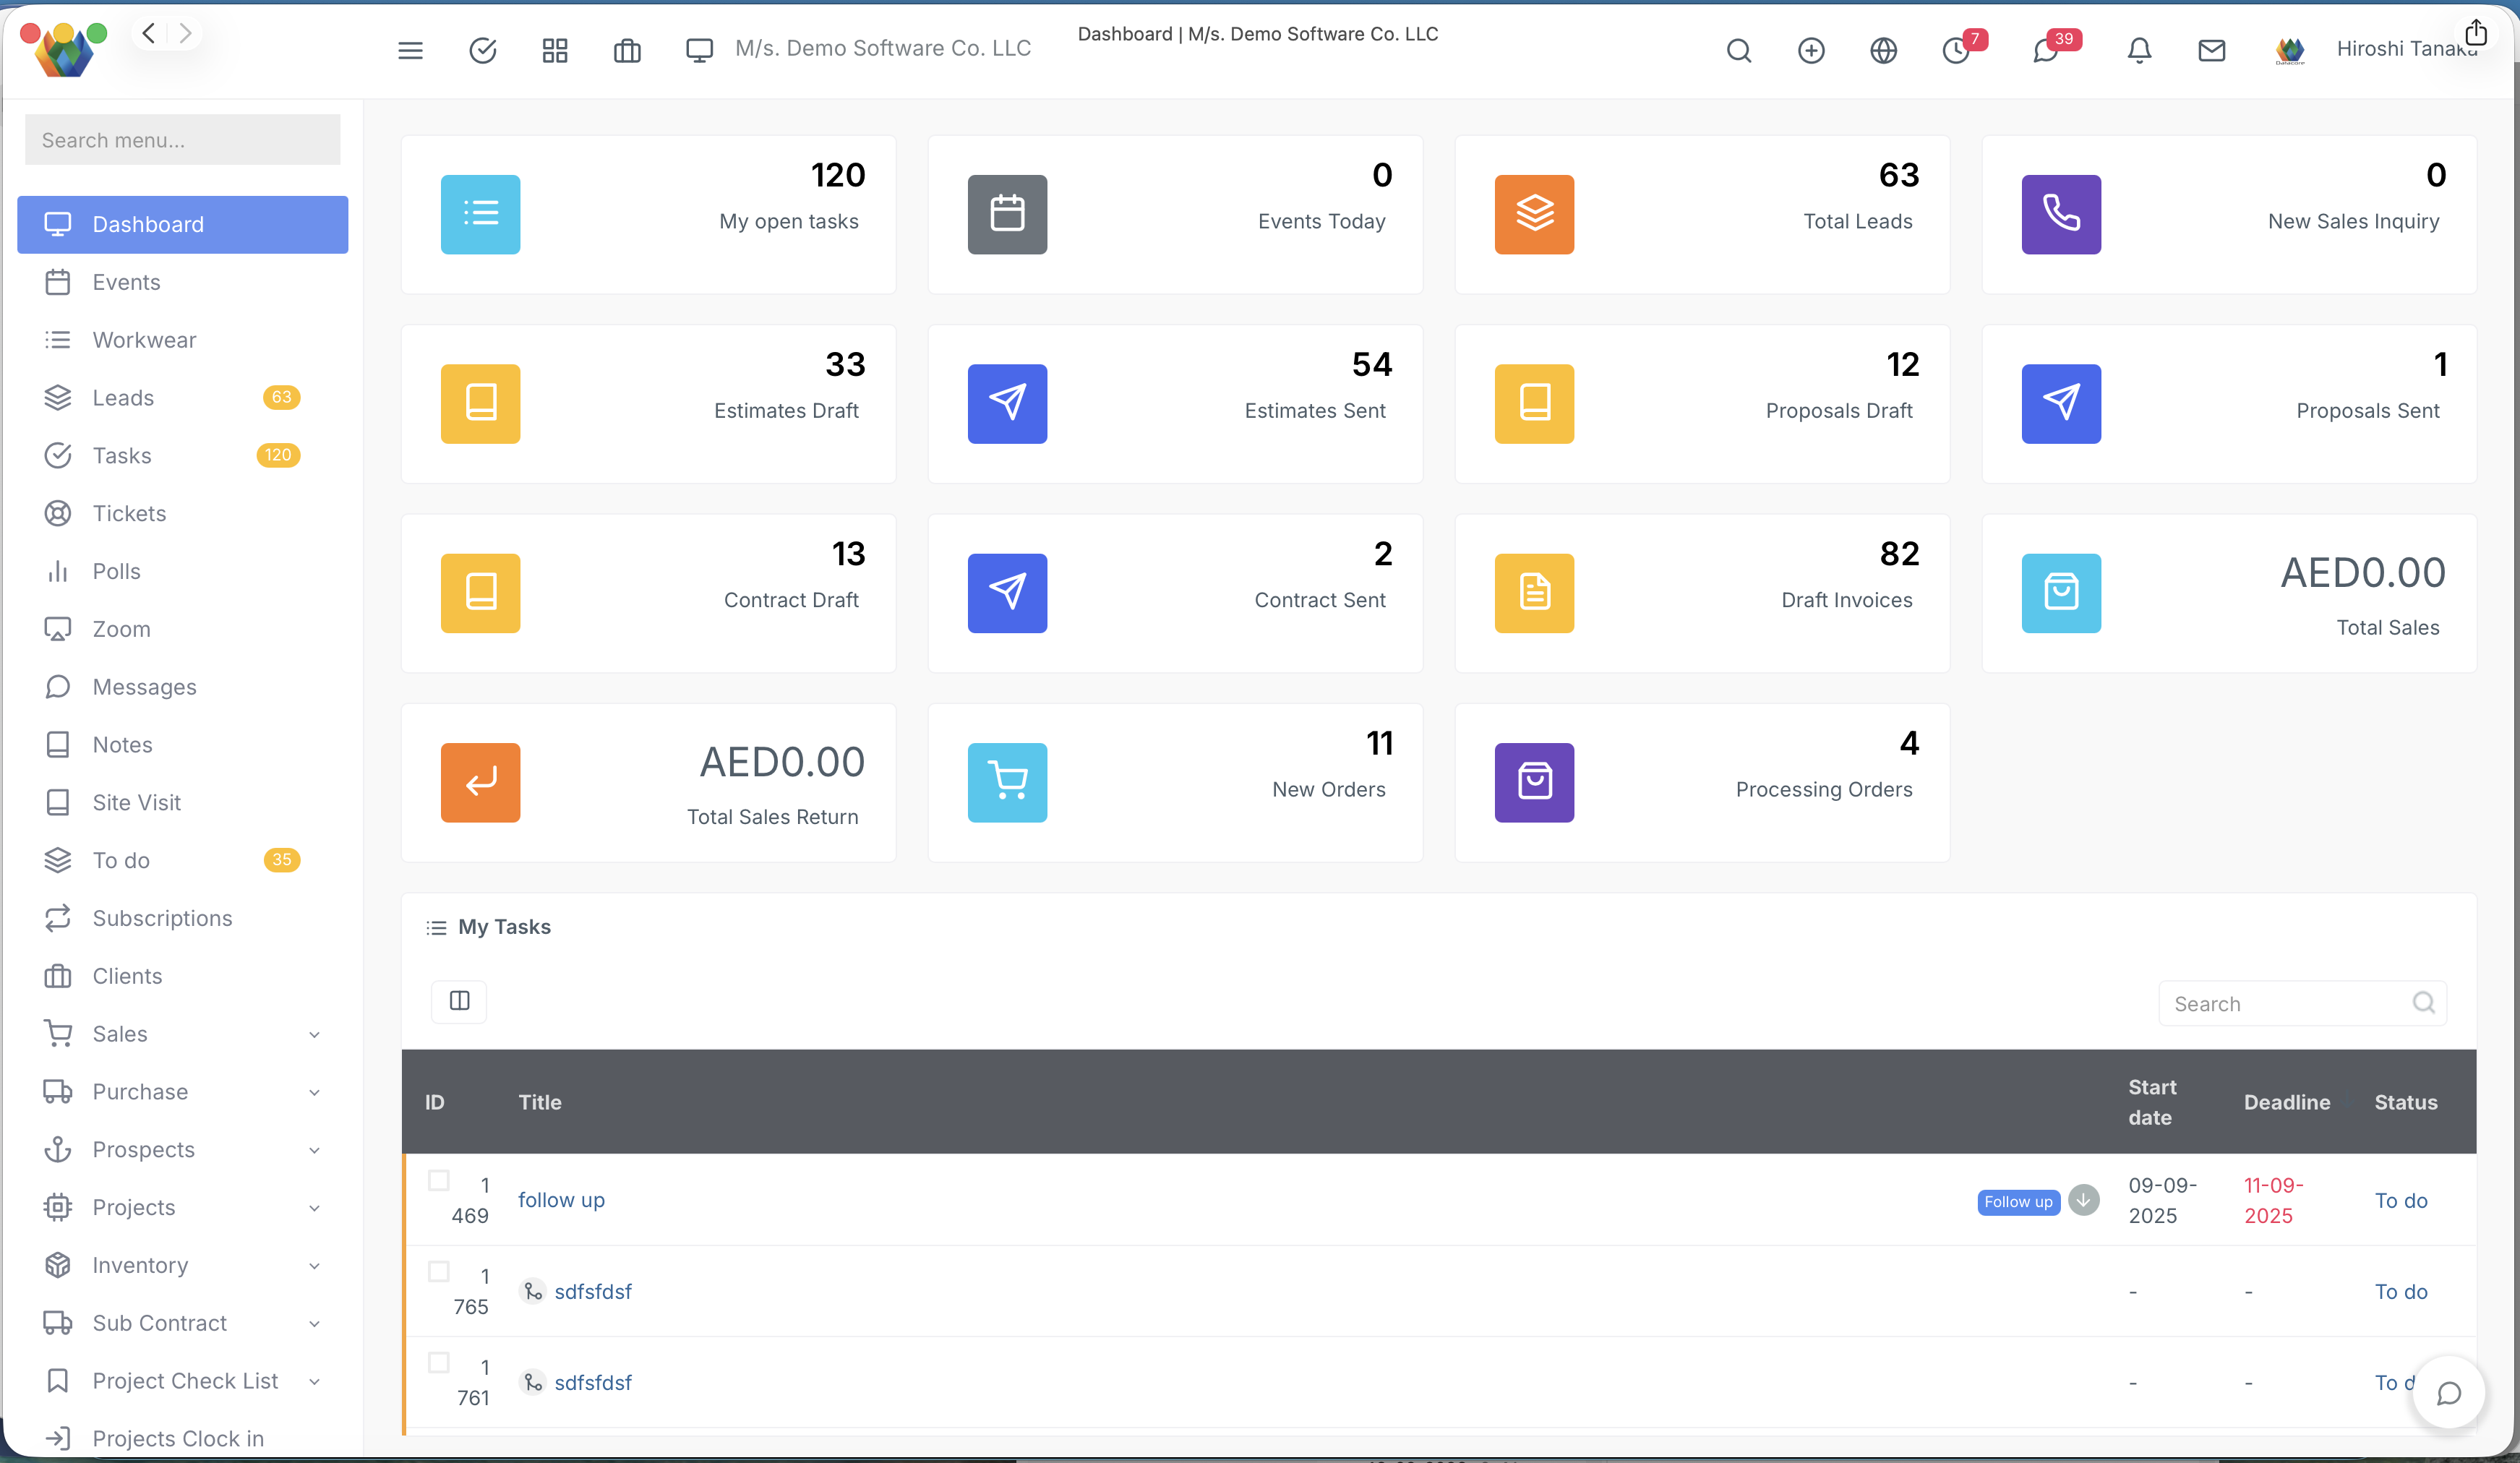Viewport: 2520px width, 1463px height.
Task: Click the hamburger menu toggle icon
Action: 410,50
